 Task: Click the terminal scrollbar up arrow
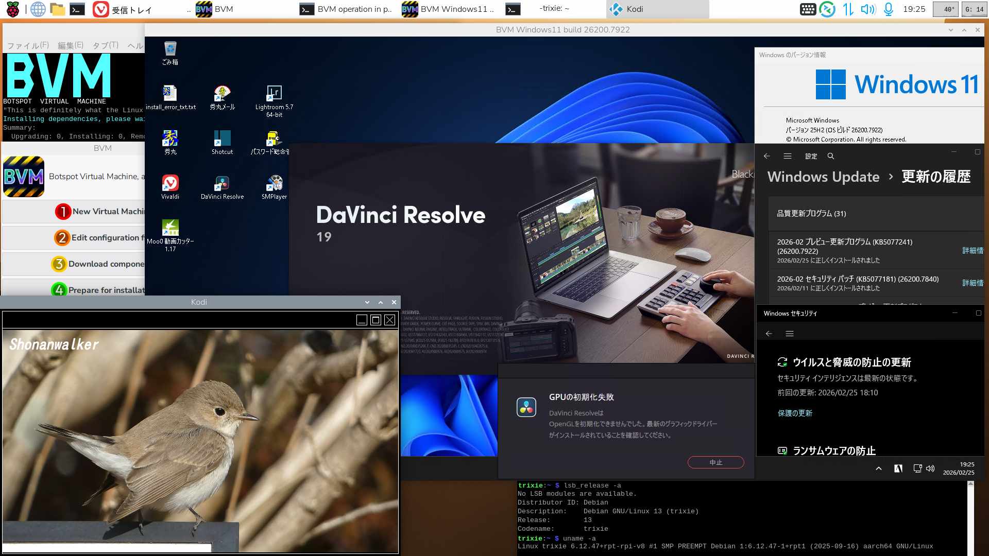point(970,484)
